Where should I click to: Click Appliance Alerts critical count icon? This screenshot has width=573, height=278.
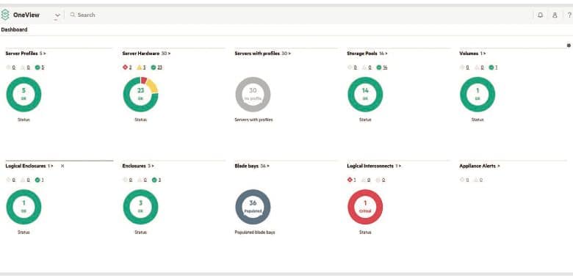[x=462, y=180]
